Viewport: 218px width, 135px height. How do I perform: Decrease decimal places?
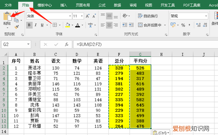205,25
